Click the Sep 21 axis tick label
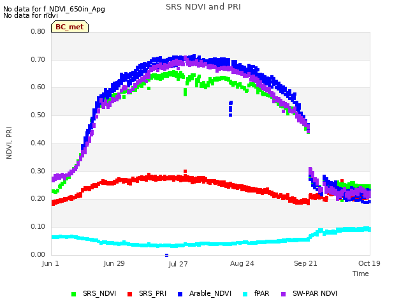Viewport: 408px width, 306px height. [x=305, y=263]
